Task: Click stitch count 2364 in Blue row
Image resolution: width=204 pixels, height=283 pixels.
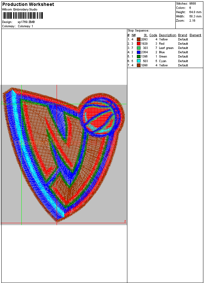Action: click(x=144, y=52)
